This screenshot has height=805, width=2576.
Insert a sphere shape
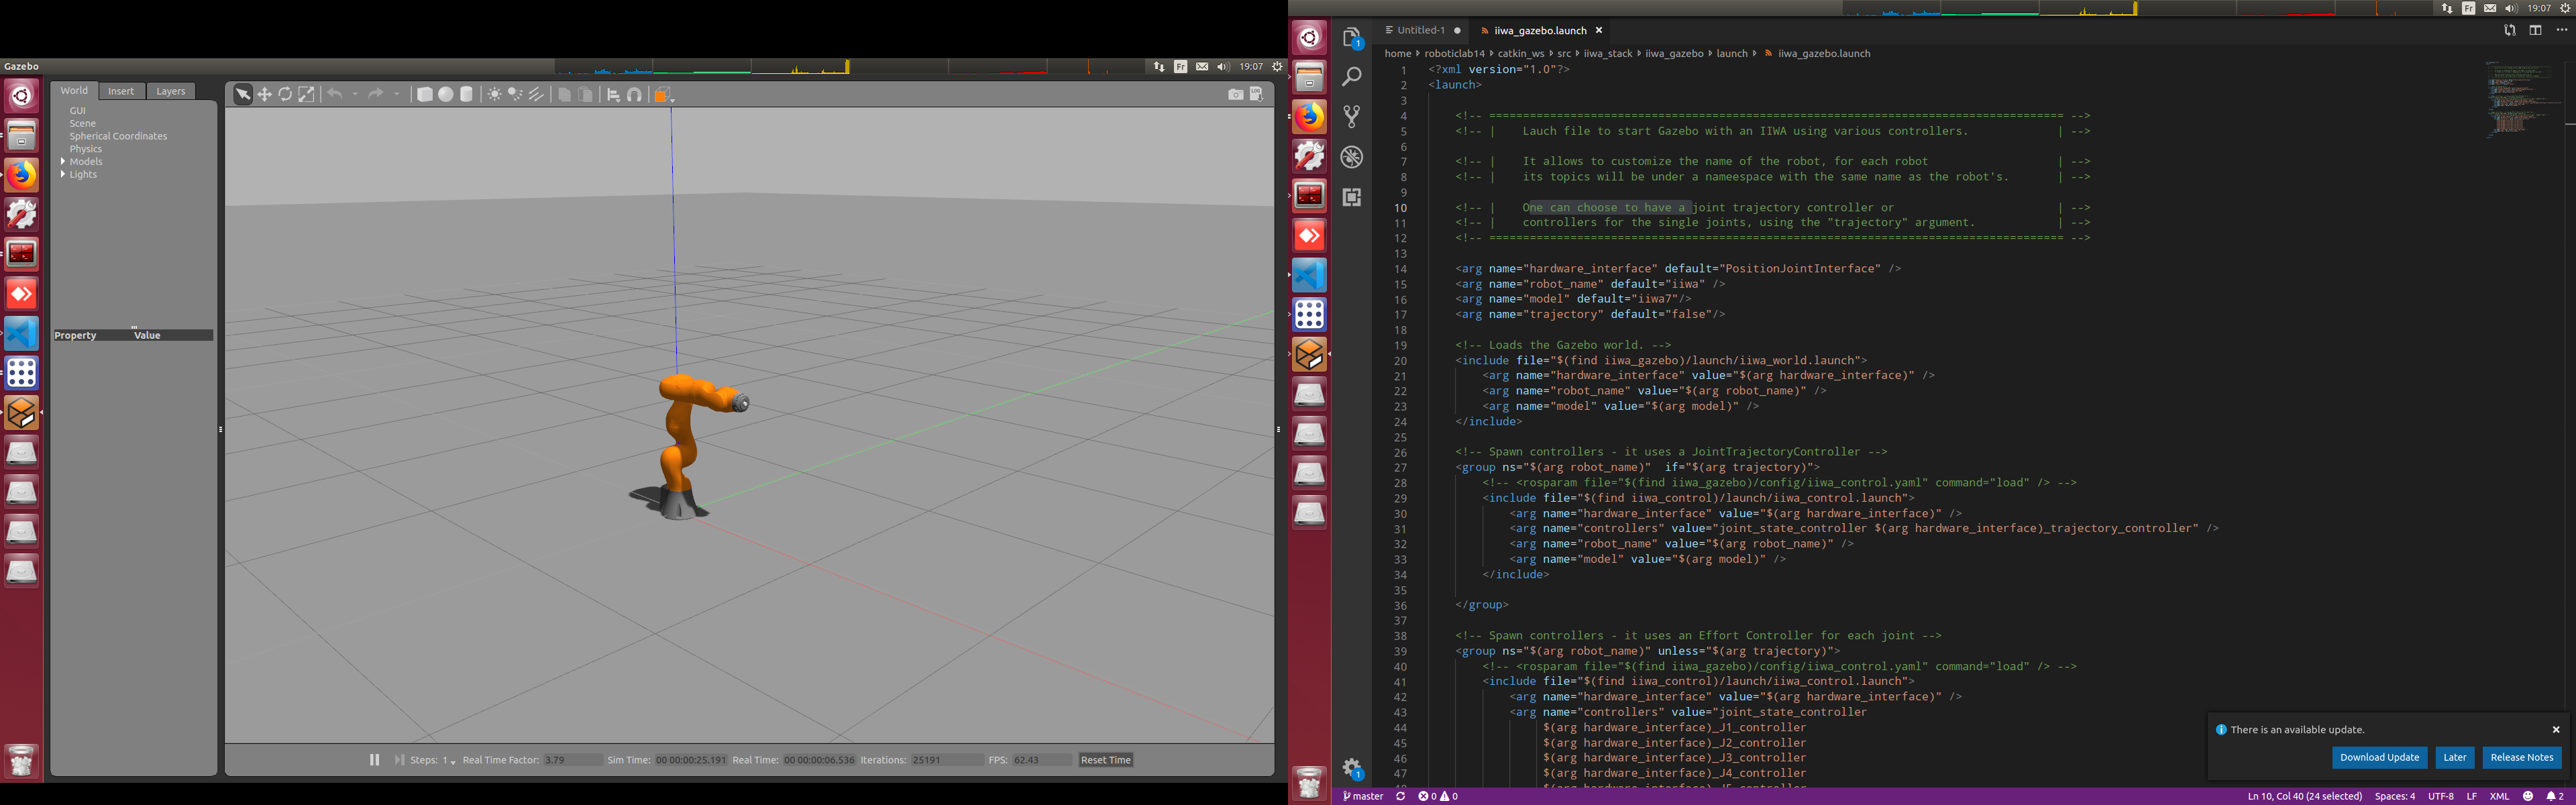[446, 94]
